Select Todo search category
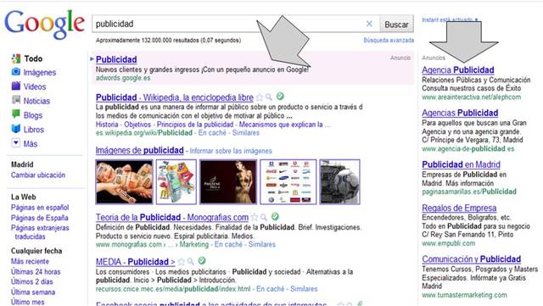The image size is (543, 306). (x=33, y=58)
